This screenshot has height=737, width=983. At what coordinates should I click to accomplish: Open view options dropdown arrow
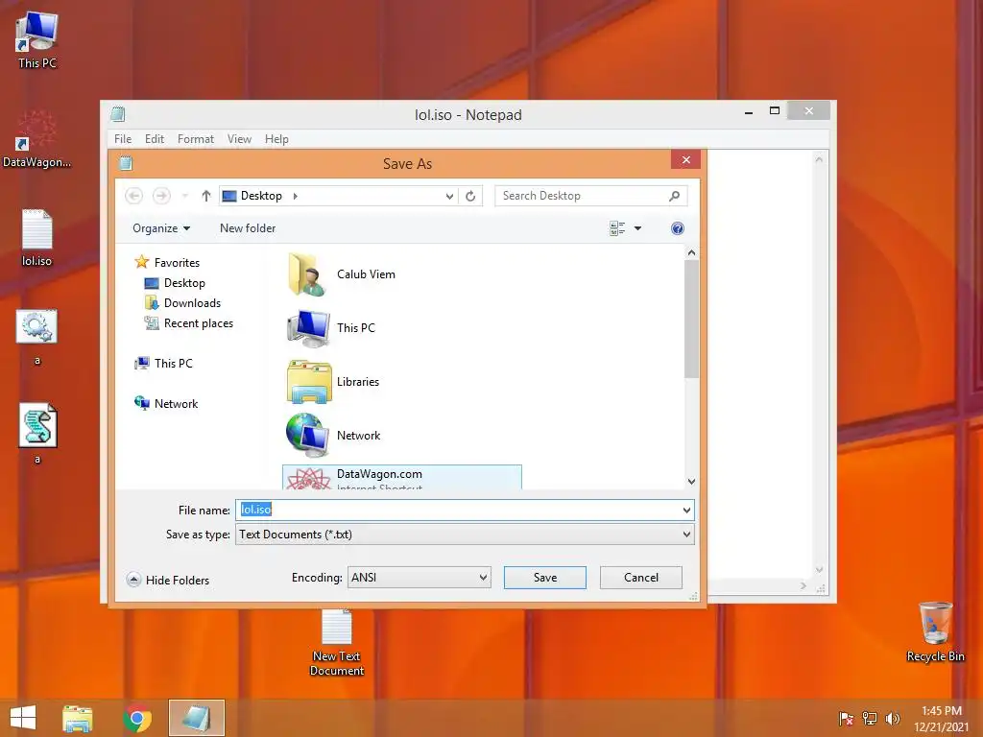(x=637, y=228)
